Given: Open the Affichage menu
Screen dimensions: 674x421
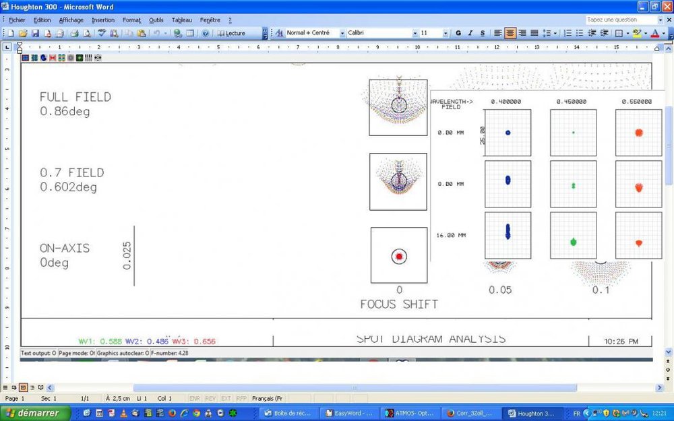Looking at the screenshot, I should click(x=71, y=20).
